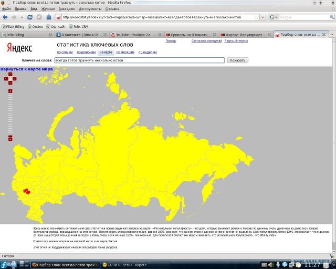Open the Яндекс Интересы link
336x269 pixels.
tap(236, 41)
